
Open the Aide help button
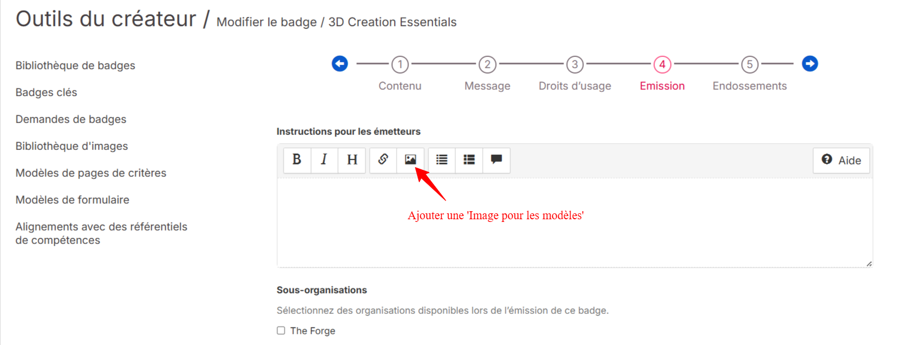(841, 160)
